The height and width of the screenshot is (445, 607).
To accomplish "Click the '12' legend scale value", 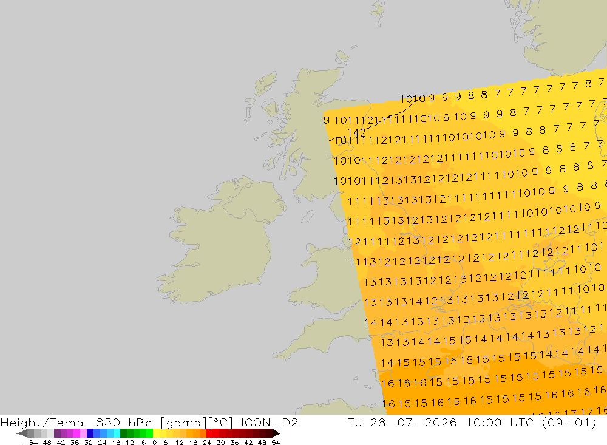I will 179,443.
